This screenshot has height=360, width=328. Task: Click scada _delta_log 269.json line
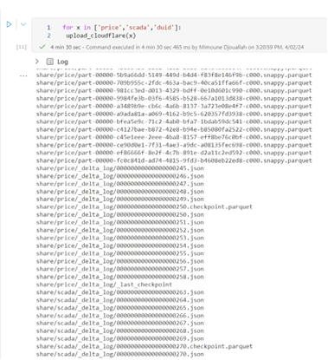coord(120,339)
